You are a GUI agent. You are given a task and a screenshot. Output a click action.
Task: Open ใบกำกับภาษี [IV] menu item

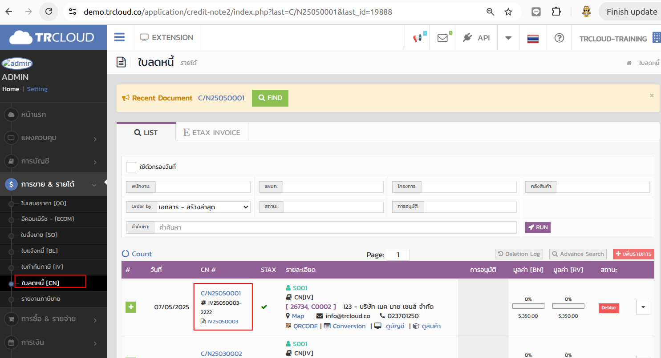(x=41, y=267)
